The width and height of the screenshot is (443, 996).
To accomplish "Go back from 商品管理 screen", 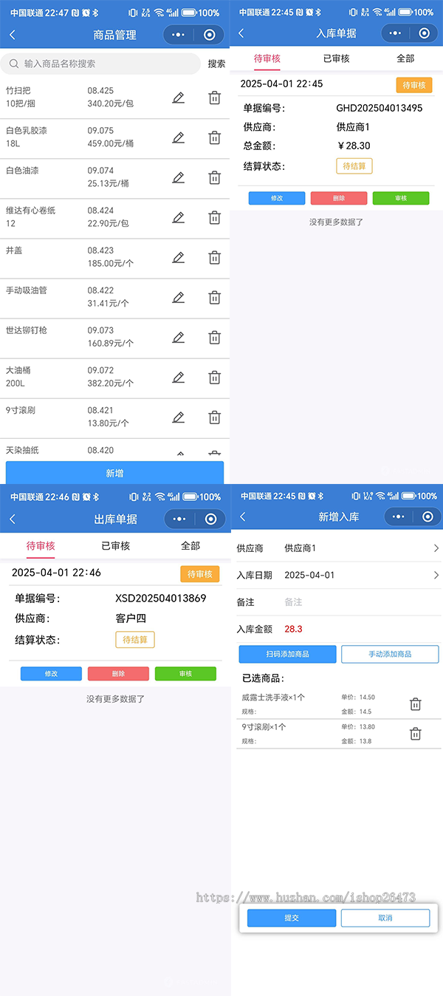I will (12, 35).
